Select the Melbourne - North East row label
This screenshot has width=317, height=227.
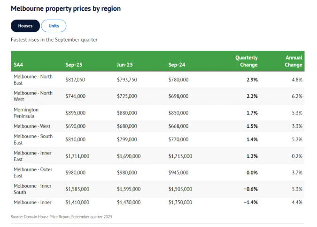33,80
